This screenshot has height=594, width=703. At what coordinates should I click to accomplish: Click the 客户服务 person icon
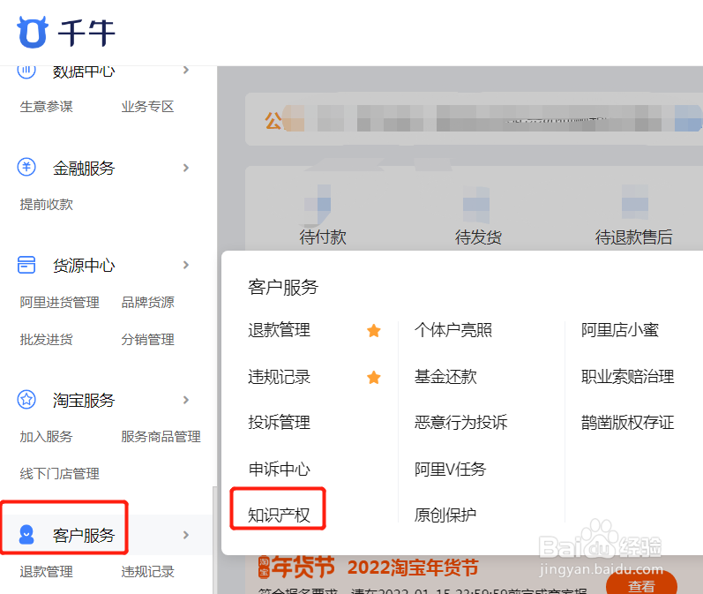pyautogui.click(x=26, y=534)
